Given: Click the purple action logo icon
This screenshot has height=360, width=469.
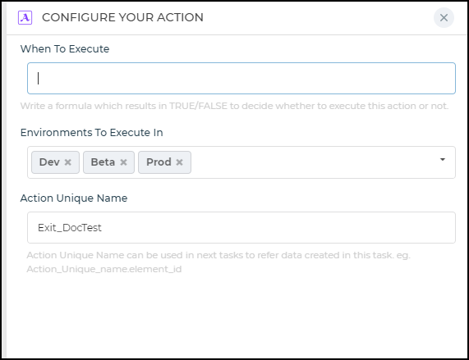Looking at the screenshot, I should coord(25,17).
